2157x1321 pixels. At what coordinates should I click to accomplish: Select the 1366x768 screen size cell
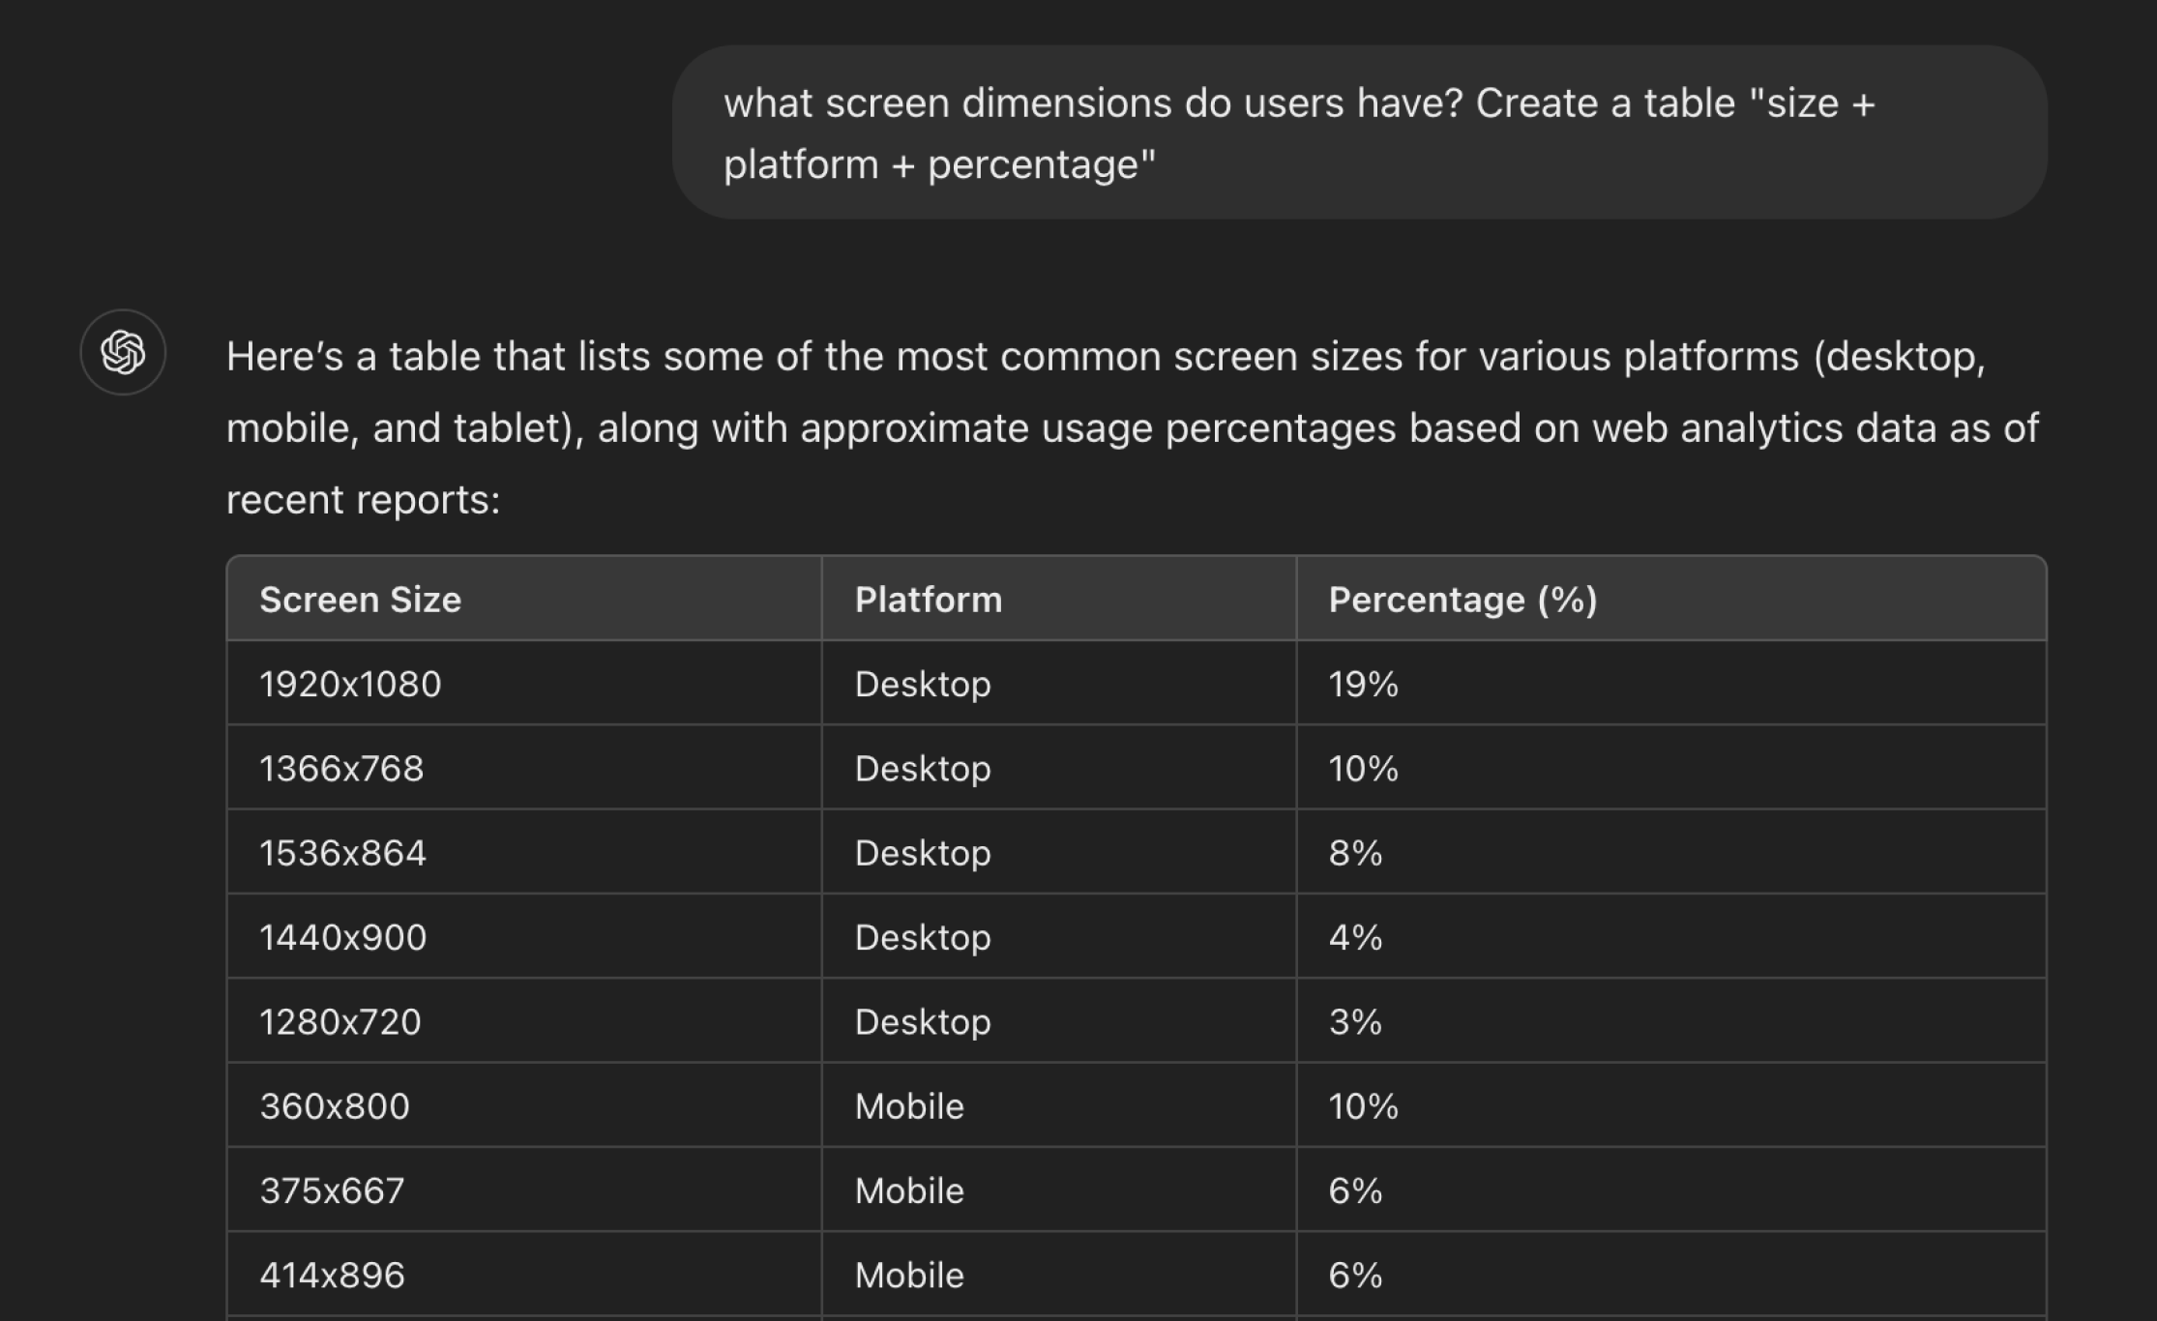tap(341, 768)
